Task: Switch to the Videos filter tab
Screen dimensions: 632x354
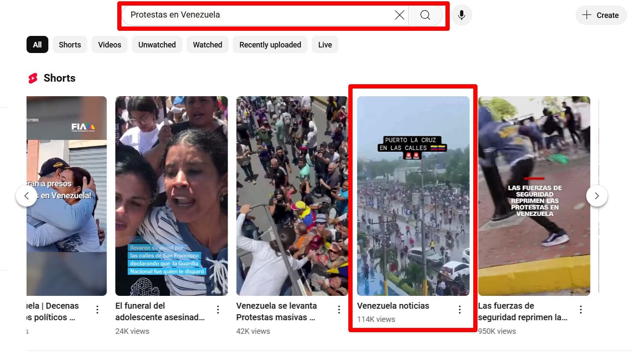Action: coord(110,44)
